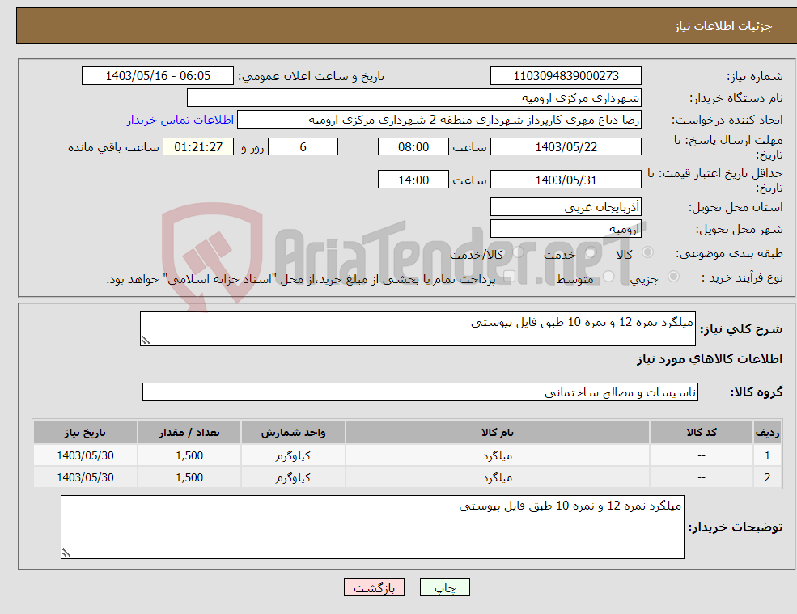
Task: Select the خدمت radio button
Action: [x=590, y=252]
